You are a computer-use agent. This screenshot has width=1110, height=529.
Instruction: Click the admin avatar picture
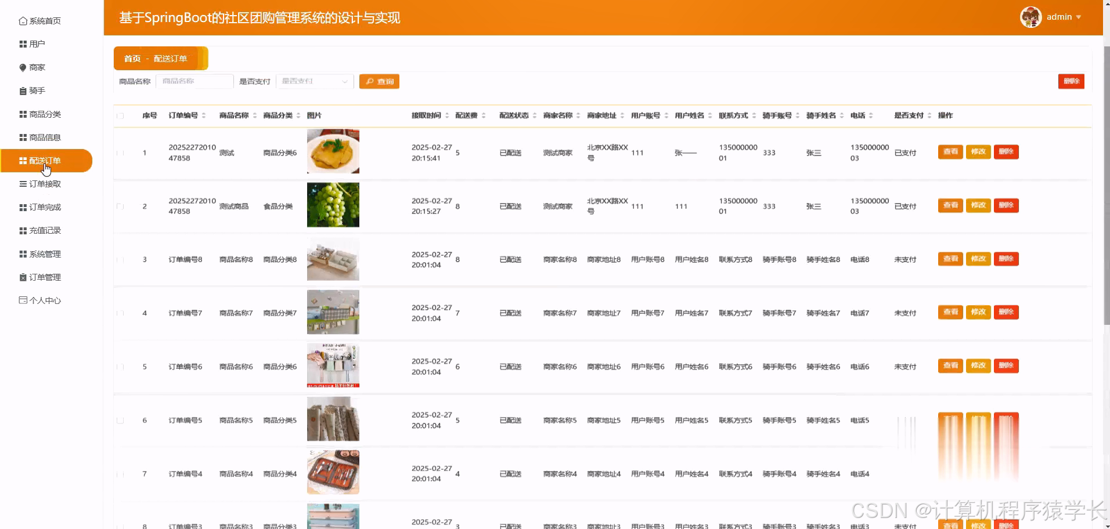pyautogui.click(x=1030, y=17)
